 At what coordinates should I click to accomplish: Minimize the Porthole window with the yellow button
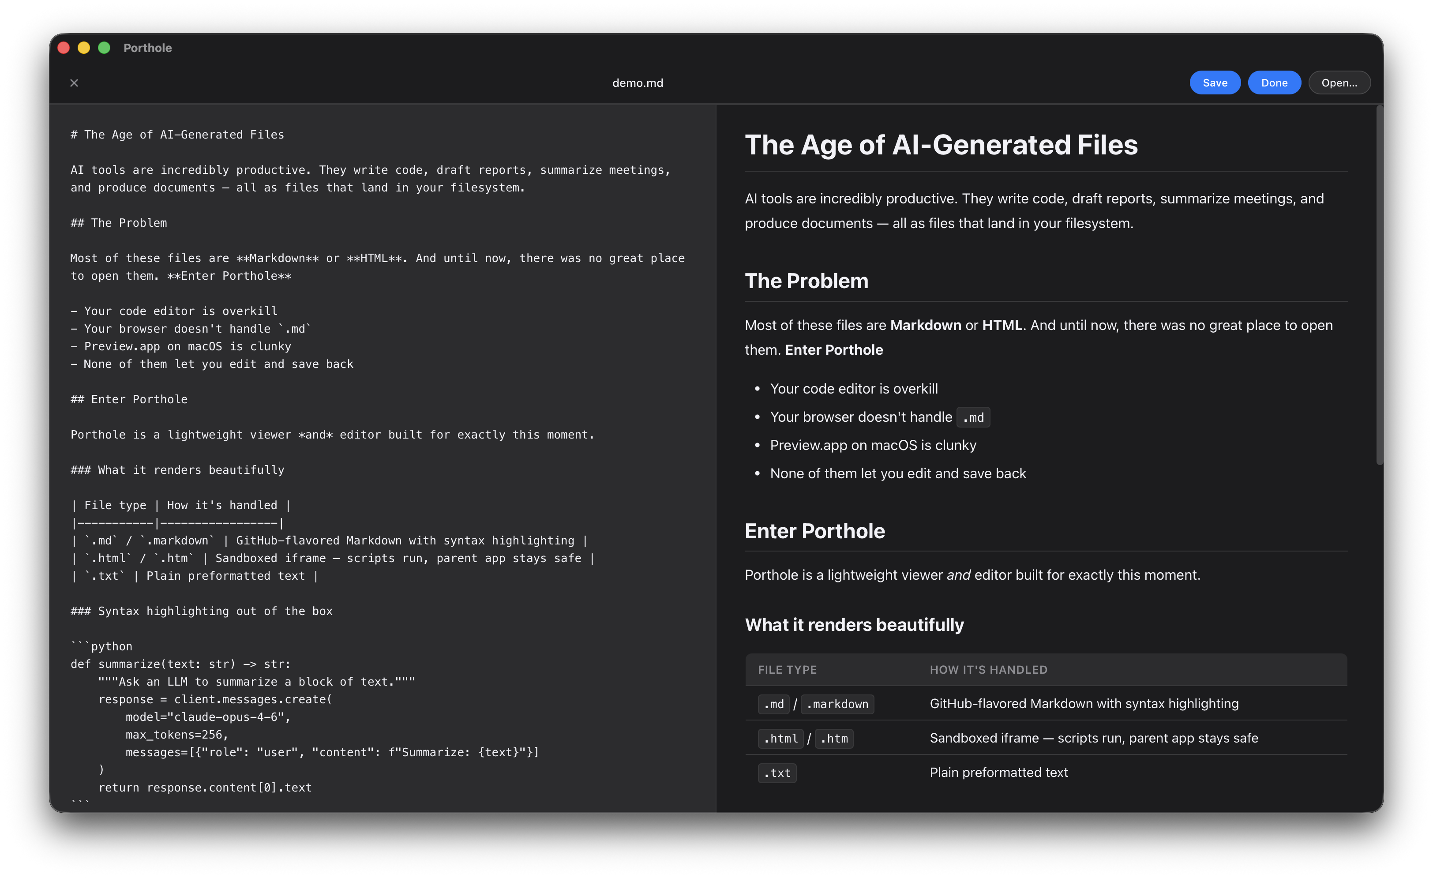pyautogui.click(x=84, y=48)
